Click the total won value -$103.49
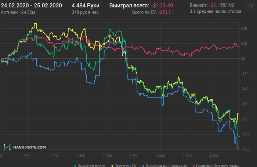Screen dimensions: 257x167 [162, 5]
